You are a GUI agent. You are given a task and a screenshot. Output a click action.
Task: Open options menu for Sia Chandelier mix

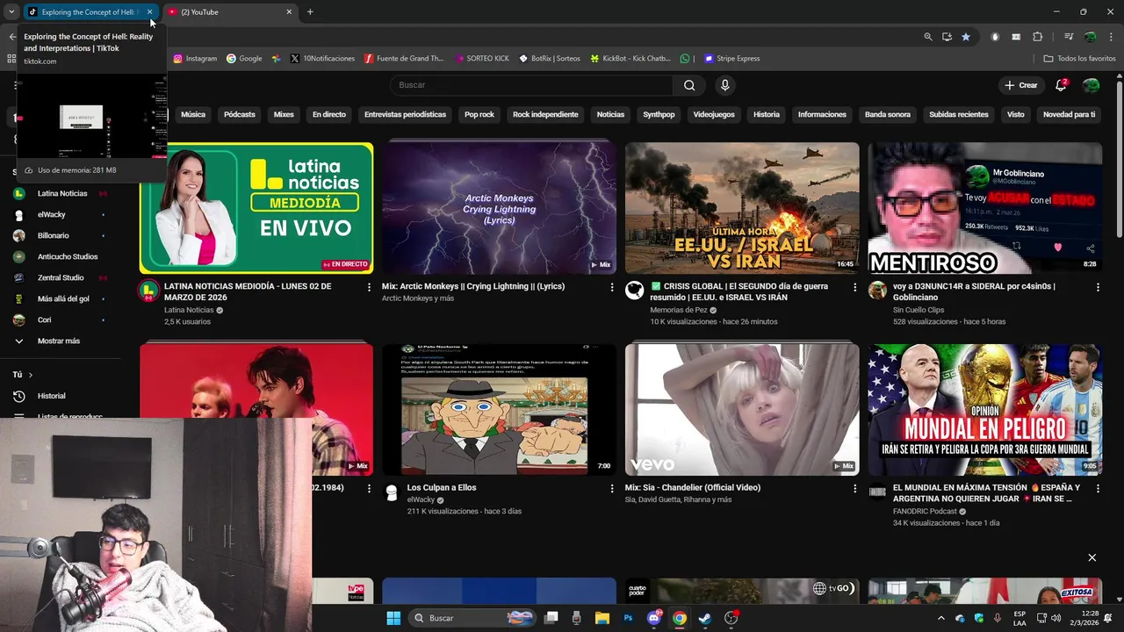[x=854, y=488]
